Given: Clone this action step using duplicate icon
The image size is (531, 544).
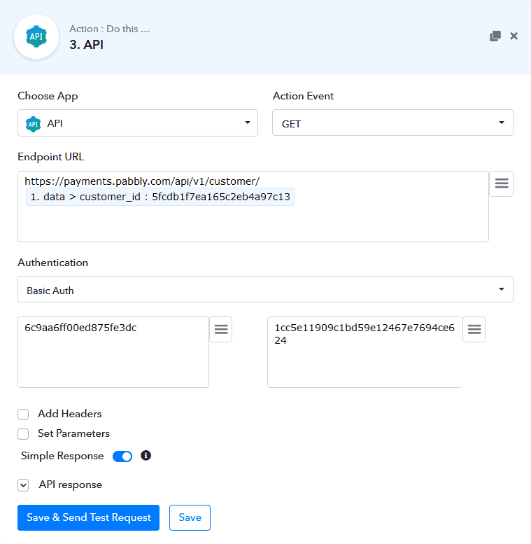Looking at the screenshot, I should pyautogui.click(x=495, y=36).
